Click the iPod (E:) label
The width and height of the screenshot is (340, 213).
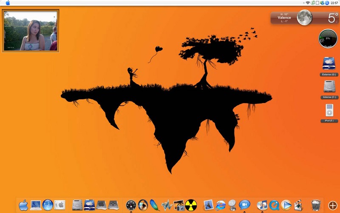click(329, 121)
